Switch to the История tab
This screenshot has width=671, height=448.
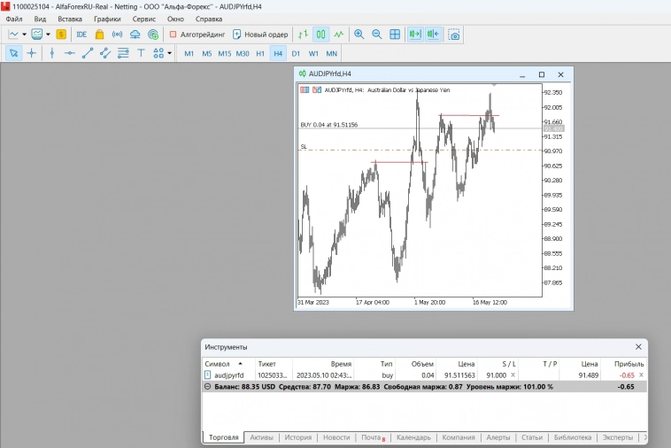[298, 437]
